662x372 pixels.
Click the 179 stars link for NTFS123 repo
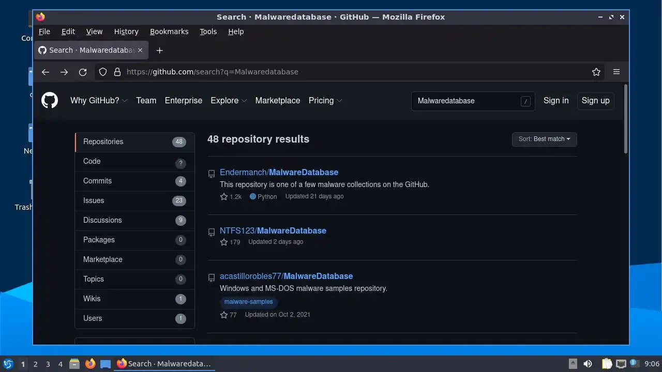tap(230, 242)
